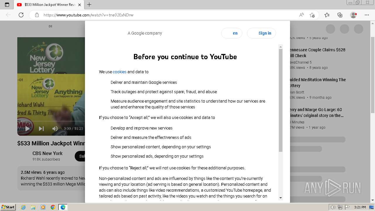Open a new browser tab
This screenshot has height=211, width=375.
89,5
